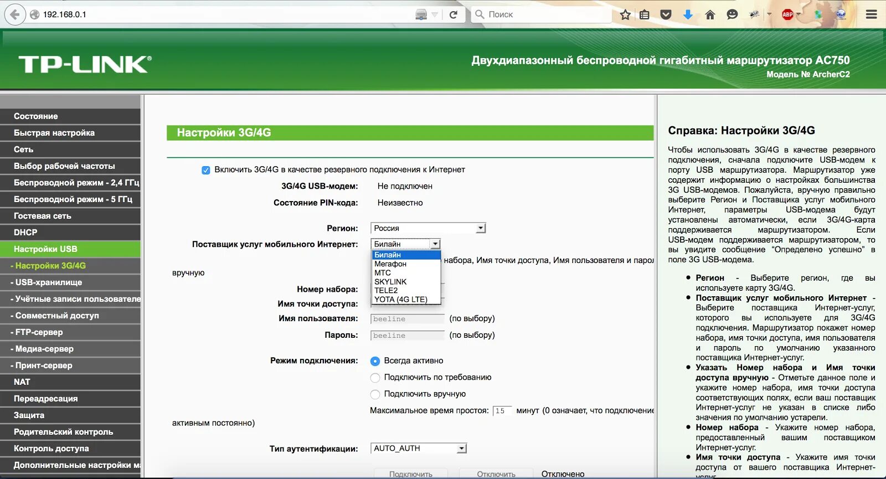
Task: Reload the router page
Action: click(x=454, y=14)
